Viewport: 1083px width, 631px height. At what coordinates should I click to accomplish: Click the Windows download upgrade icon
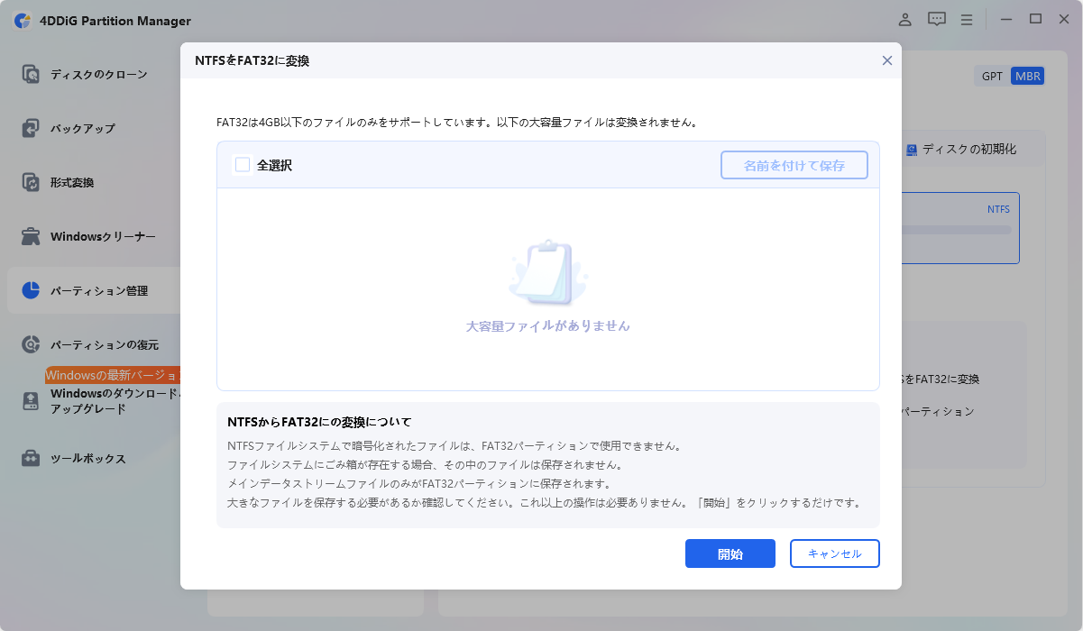[x=31, y=401]
